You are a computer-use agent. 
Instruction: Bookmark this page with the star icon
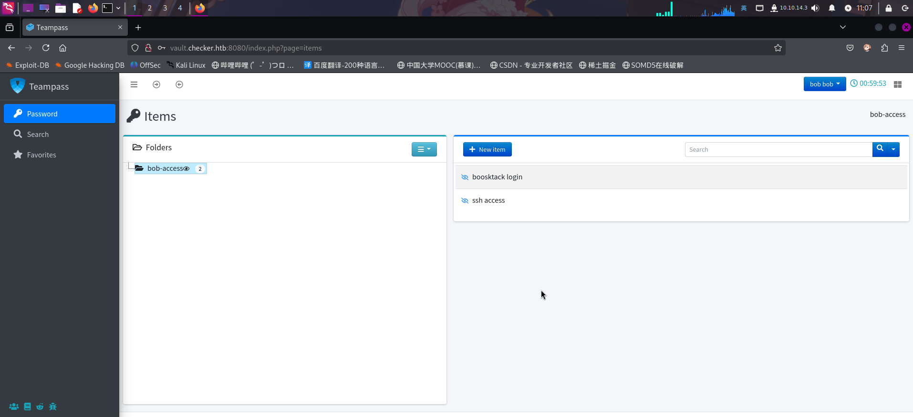[778, 48]
